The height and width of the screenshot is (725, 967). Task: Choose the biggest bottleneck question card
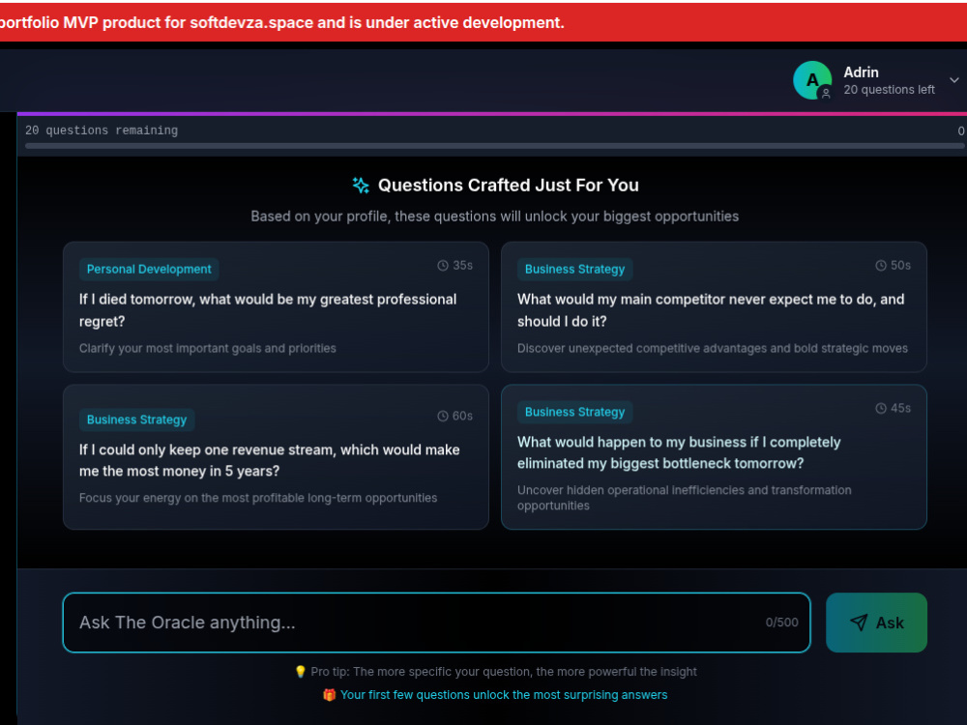pos(714,457)
